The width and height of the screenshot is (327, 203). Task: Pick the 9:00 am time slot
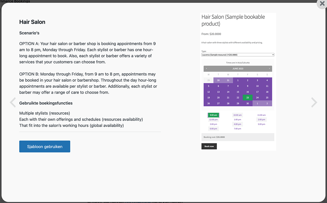tap(213, 115)
